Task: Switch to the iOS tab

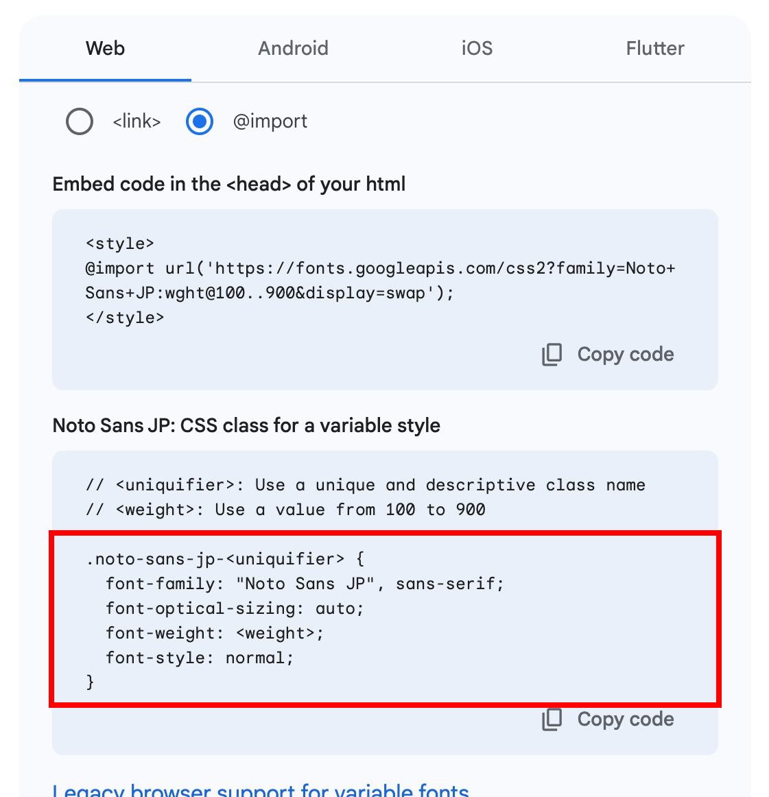Action: click(x=477, y=49)
